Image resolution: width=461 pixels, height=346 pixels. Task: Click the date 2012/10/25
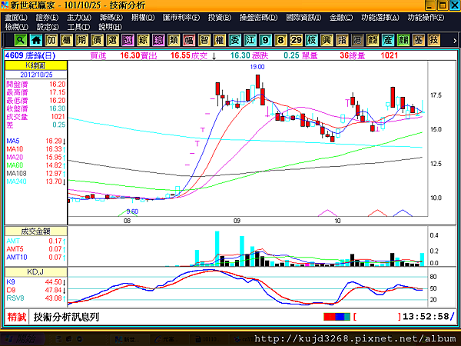pyautogui.click(x=36, y=75)
